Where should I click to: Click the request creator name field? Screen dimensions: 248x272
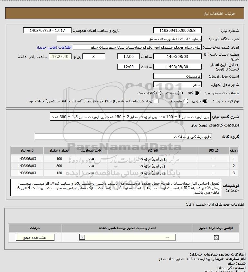tap(137, 47)
